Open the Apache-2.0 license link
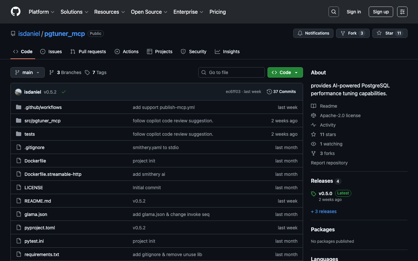The height and width of the screenshot is (261, 418). [x=340, y=115]
